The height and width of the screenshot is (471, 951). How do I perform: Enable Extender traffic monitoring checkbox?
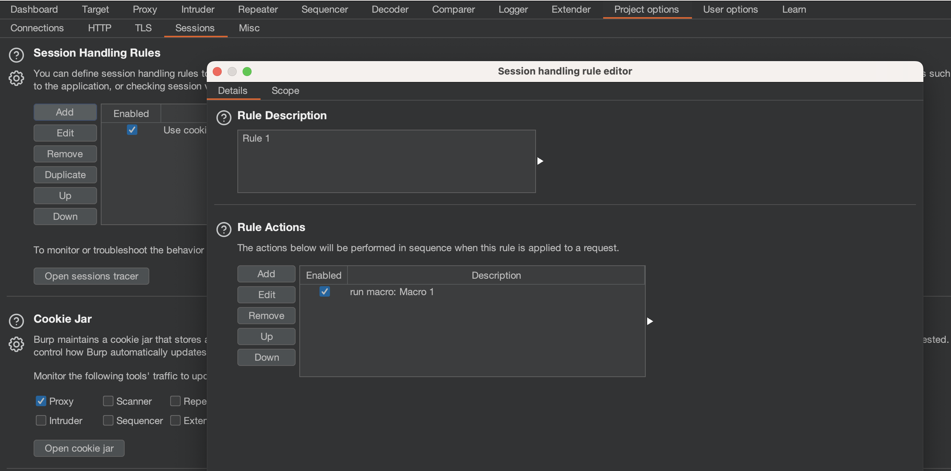tap(175, 420)
